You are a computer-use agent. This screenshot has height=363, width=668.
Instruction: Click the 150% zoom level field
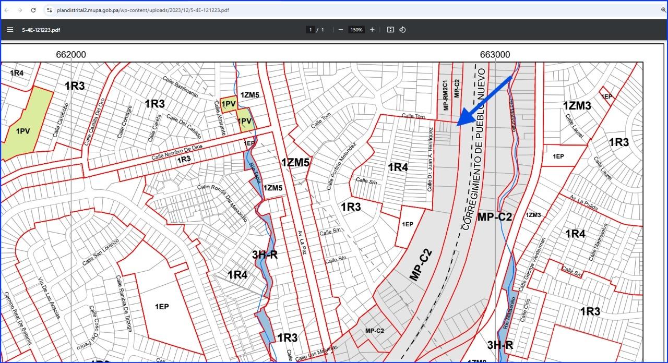pos(356,30)
